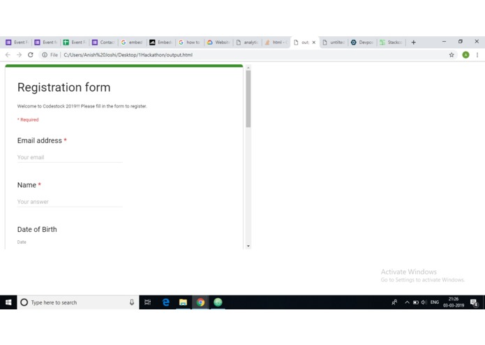Go back using browser back arrow
The width and height of the screenshot is (485, 345).
(8, 54)
